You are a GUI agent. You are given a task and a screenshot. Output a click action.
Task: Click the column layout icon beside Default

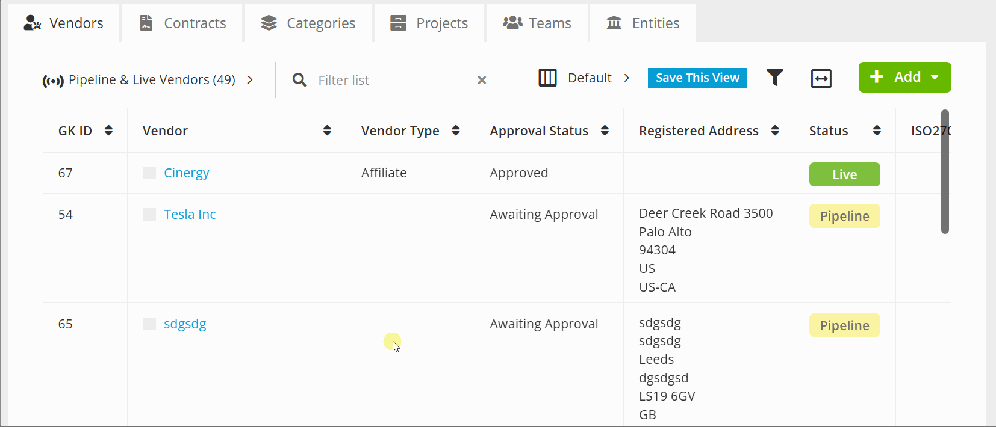tap(547, 78)
